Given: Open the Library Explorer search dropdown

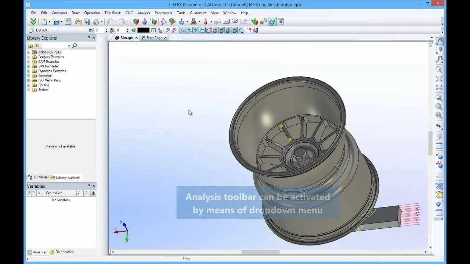Looking at the screenshot, I should (x=69, y=45).
